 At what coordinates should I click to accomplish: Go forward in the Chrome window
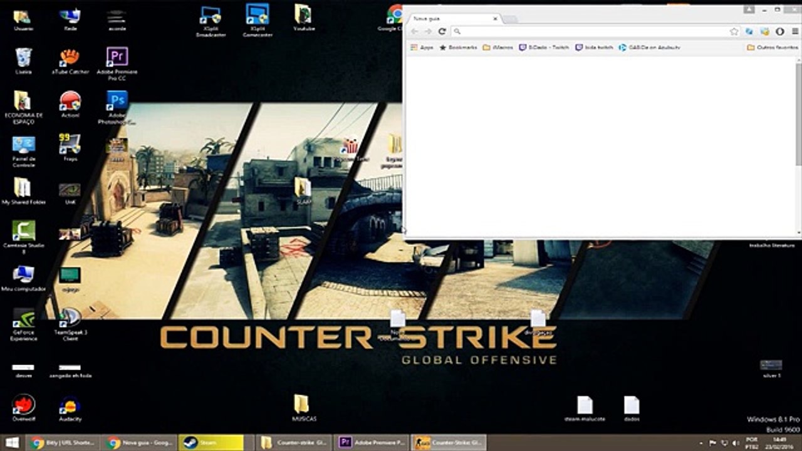428,31
